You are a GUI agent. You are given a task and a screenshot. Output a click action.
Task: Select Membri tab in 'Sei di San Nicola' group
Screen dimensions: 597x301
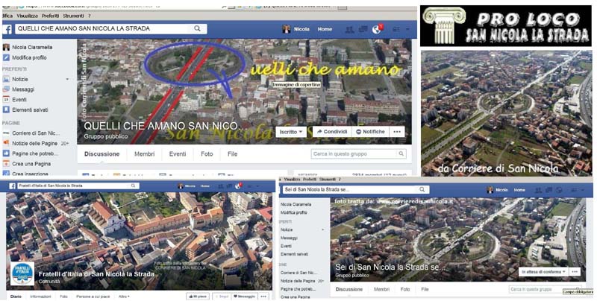coord(381,290)
